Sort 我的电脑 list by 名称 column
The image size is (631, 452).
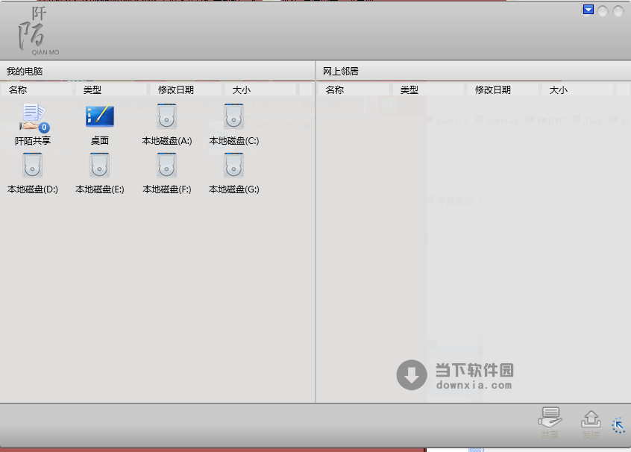pyautogui.click(x=18, y=90)
